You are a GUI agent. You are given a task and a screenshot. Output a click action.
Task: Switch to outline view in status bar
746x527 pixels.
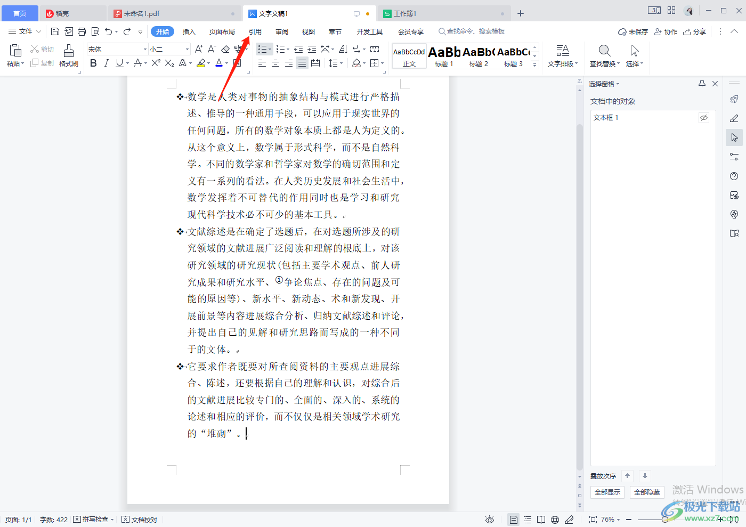pos(528,520)
